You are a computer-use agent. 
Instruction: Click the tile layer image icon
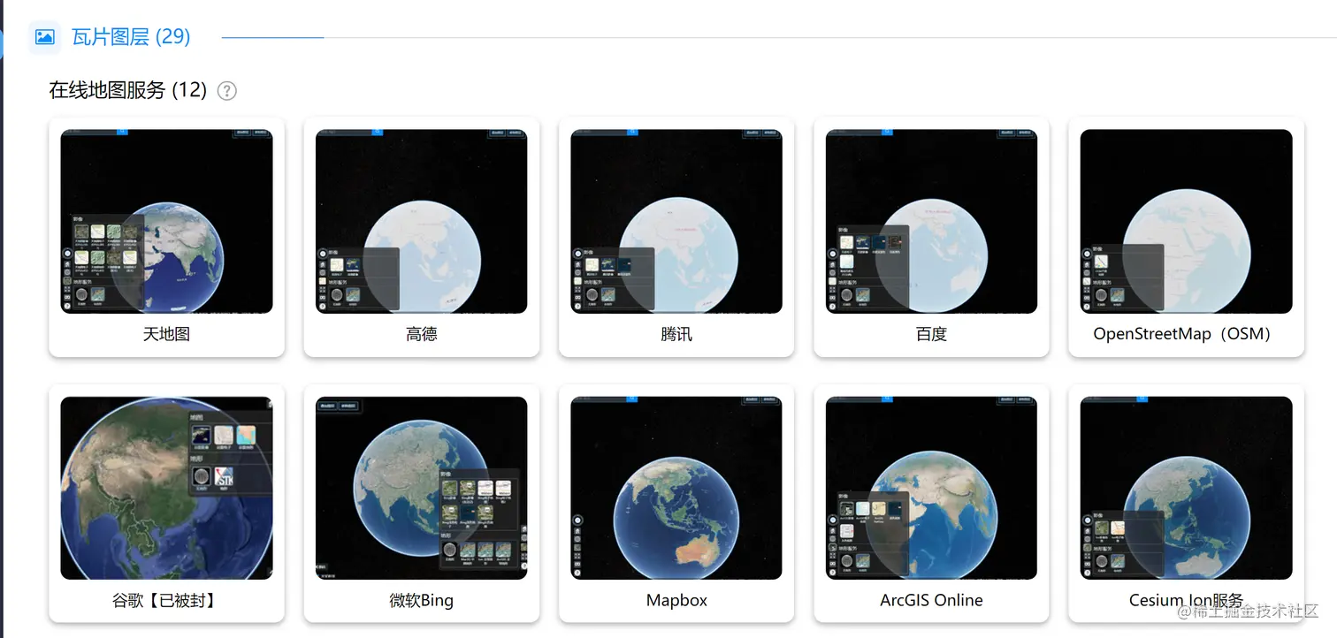pyautogui.click(x=44, y=37)
